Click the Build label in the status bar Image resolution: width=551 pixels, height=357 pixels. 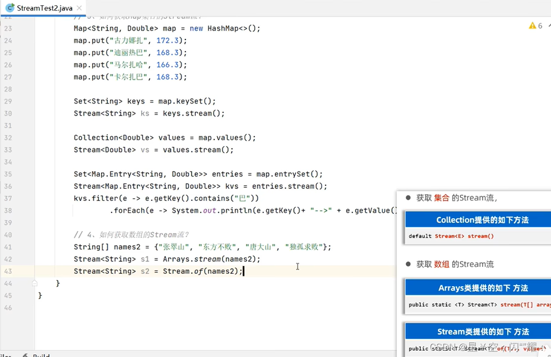(41, 354)
